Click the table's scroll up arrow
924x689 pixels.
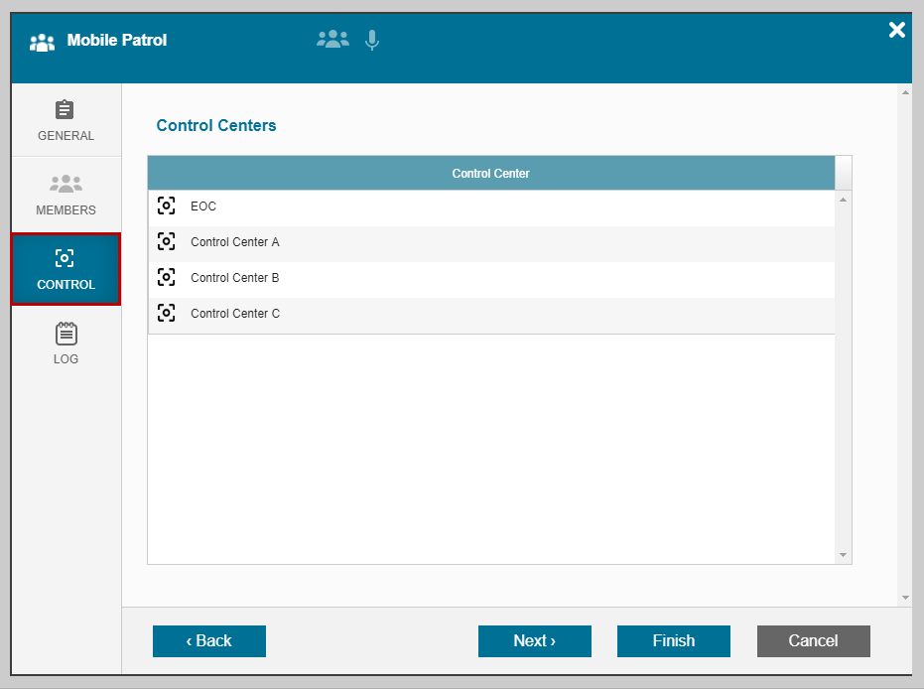pyautogui.click(x=844, y=200)
